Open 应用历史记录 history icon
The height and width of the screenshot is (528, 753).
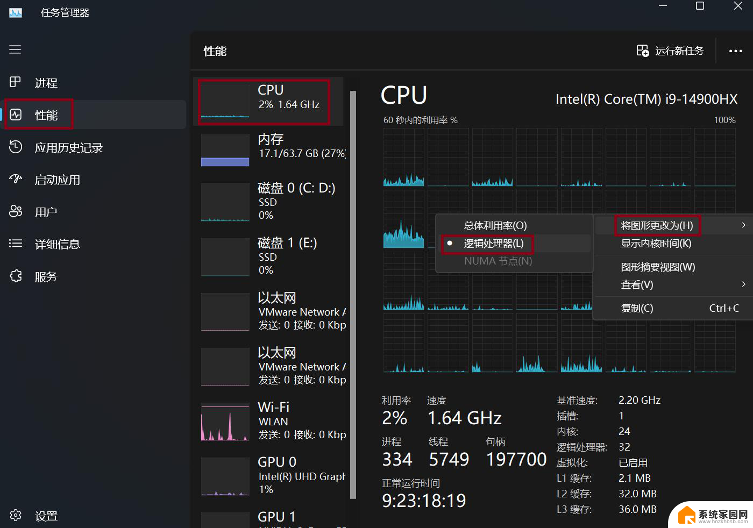click(16, 147)
